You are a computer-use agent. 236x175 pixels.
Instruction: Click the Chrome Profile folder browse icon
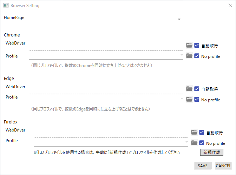tap(189, 56)
